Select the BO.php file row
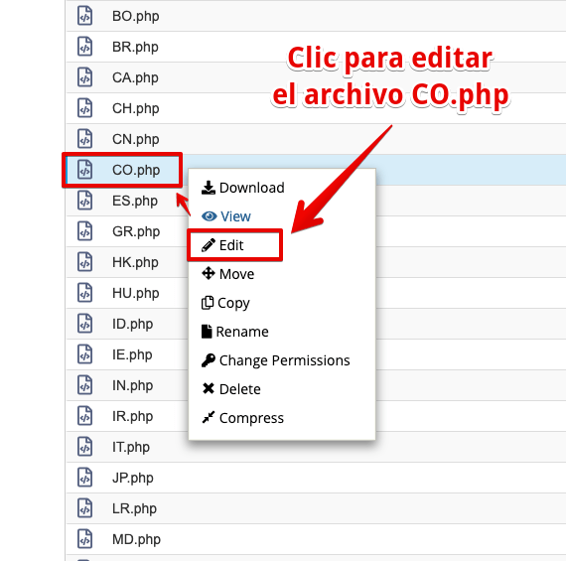The height and width of the screenshot is (561, 566). (316, 16)
